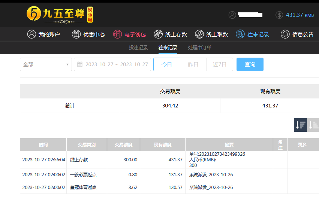The height and width of the screenshot is (201, 319).
Task: Click the profile avatar icon in header
Action: pyautogui.click(x=232, y=15)
